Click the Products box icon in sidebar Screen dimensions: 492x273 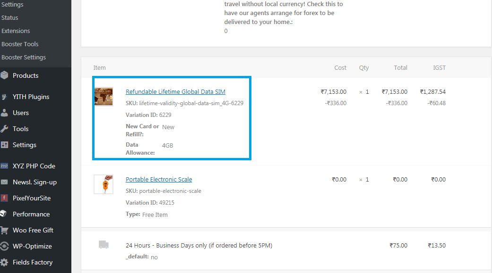[4, 75]
